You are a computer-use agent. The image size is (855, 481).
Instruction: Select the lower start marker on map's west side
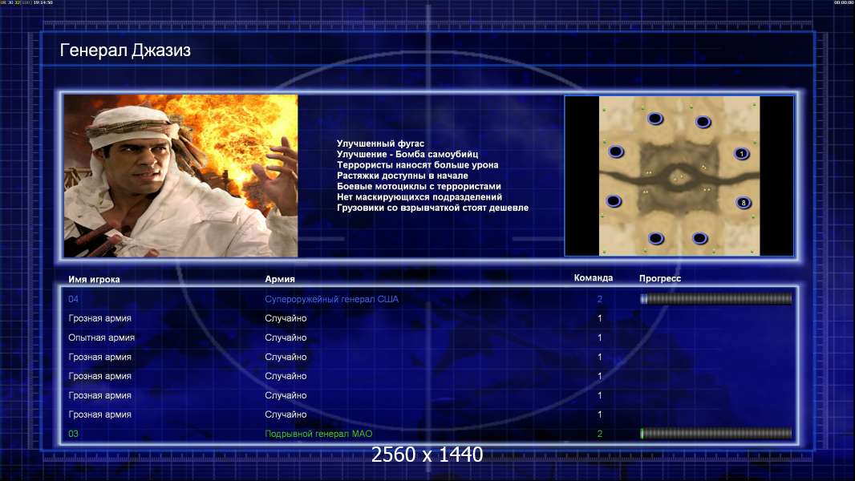coord(614,201)
